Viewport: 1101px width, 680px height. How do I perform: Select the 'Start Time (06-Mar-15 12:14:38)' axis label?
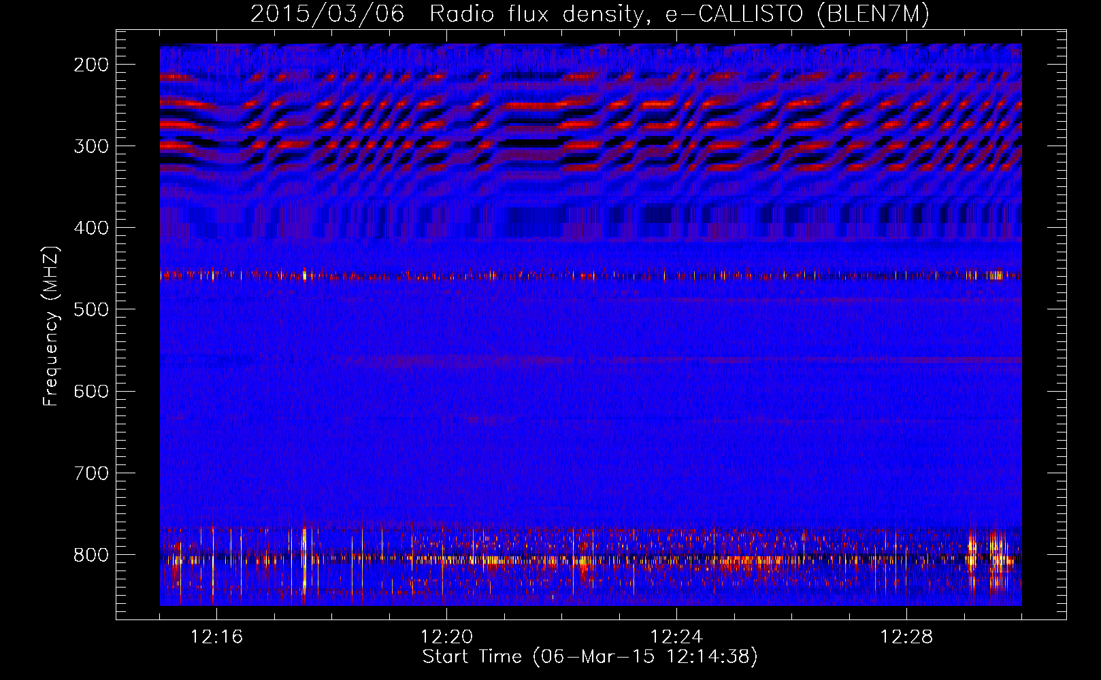pyautogui.click(x=590, y=657)
